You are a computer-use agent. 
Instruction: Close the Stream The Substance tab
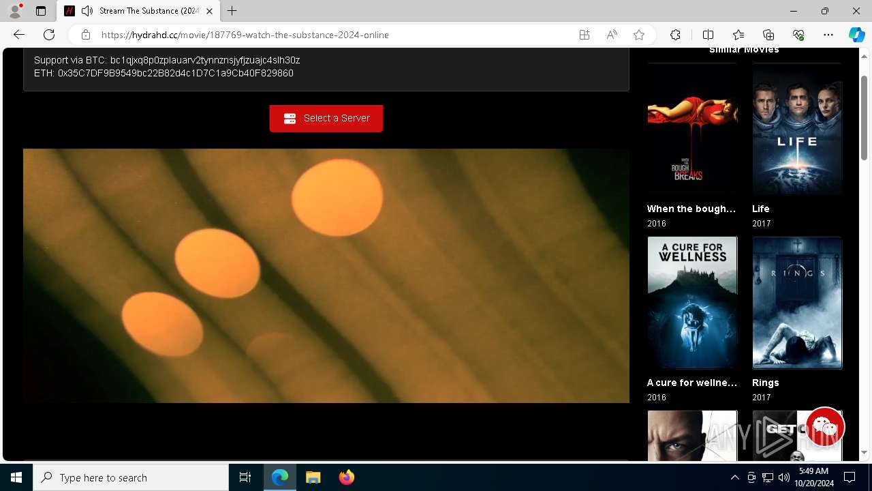click(209, 11)
